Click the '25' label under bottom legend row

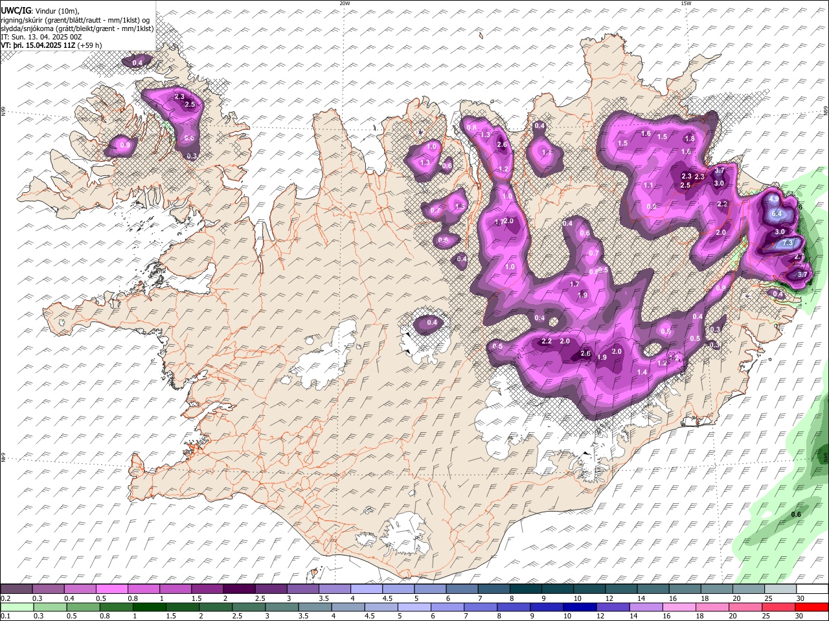point(765,616)
